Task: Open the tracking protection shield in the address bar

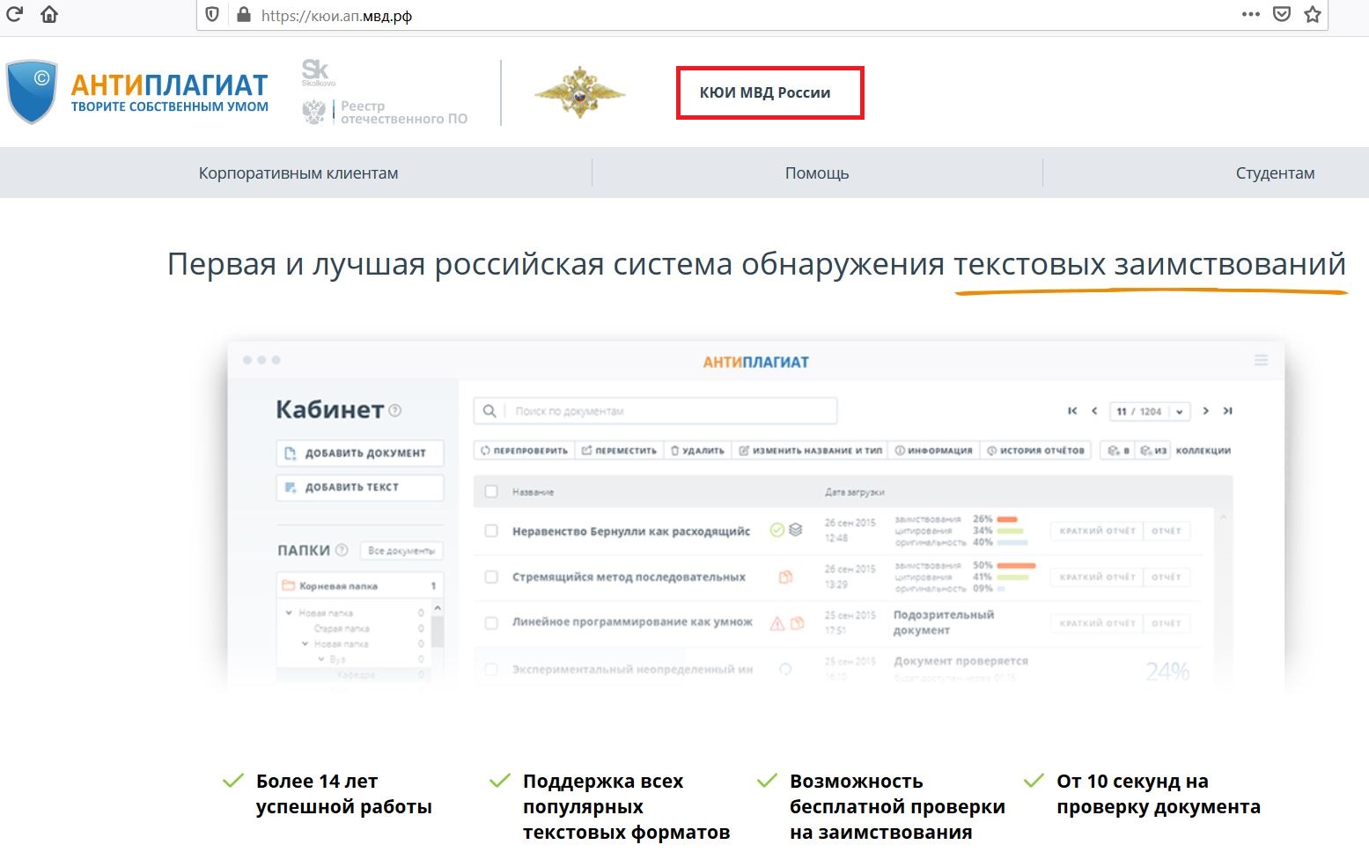Action: pos(211,15)
